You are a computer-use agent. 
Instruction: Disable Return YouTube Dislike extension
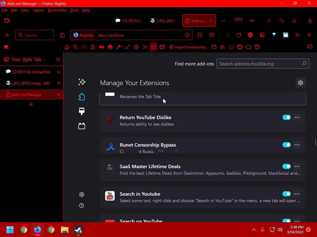coord(286,117)
